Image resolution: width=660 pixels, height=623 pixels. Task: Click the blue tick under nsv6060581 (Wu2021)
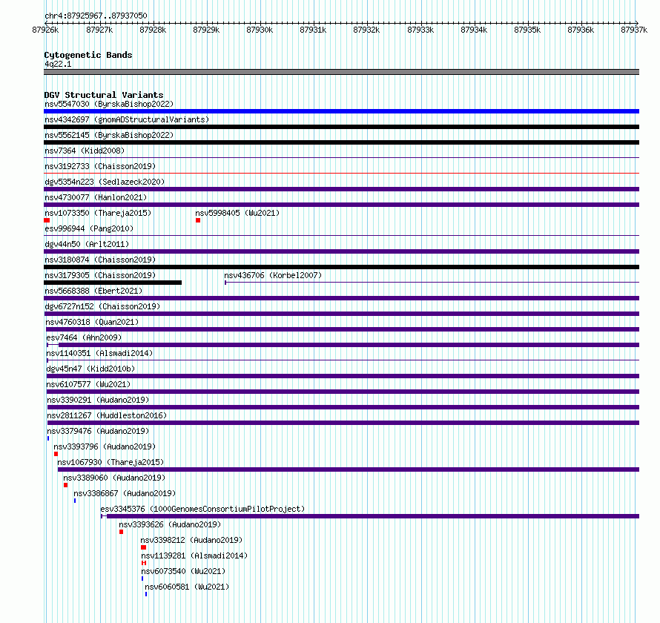tap(146, 594)
